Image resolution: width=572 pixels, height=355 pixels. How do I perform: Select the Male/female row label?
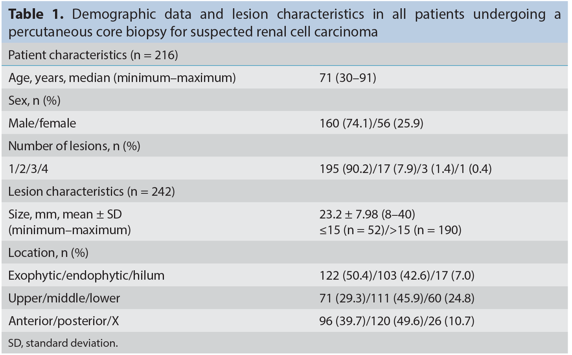point(42,123)
